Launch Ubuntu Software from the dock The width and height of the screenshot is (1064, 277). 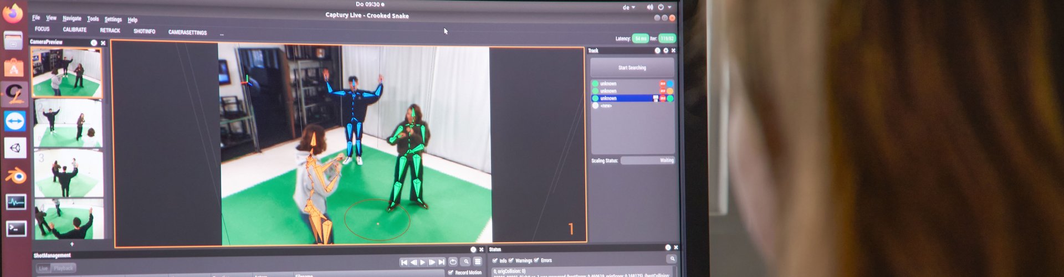click(x=14, y=68)
